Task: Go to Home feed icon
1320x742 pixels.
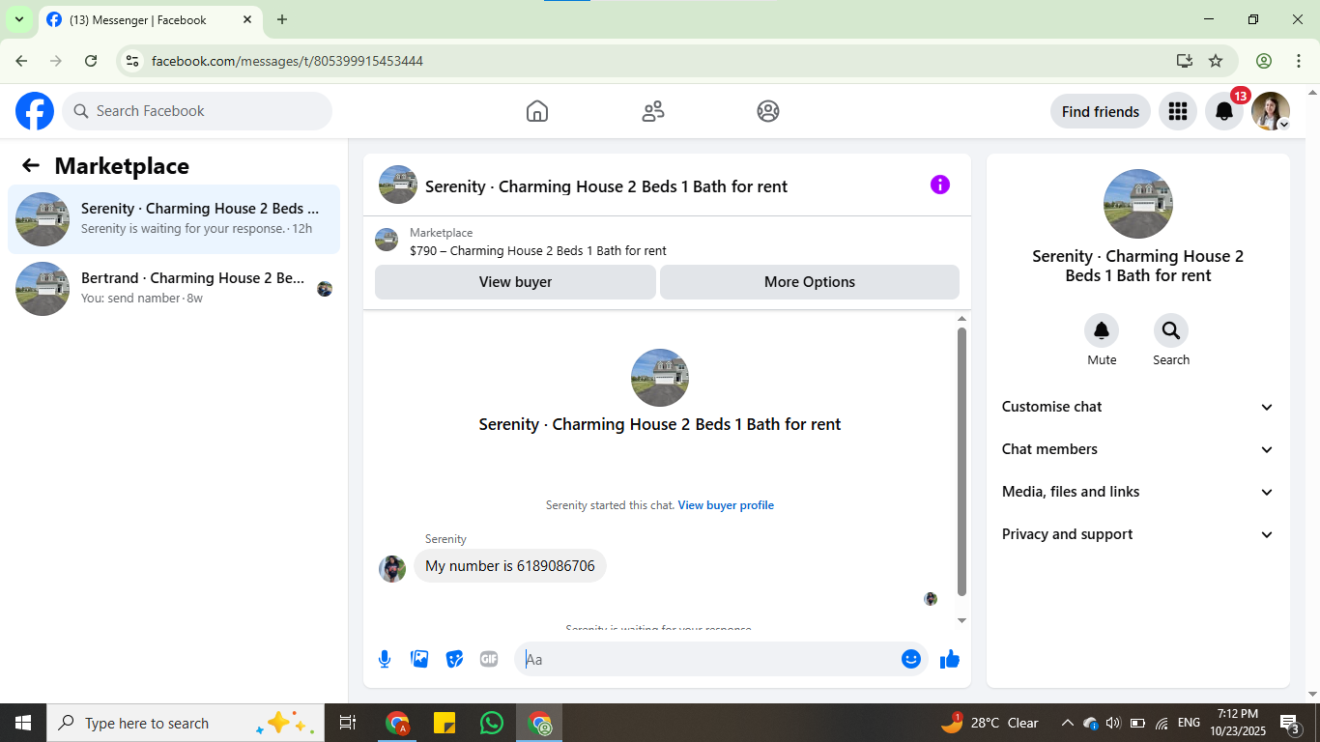Action: pyautogui.click(x=537, y=111)
